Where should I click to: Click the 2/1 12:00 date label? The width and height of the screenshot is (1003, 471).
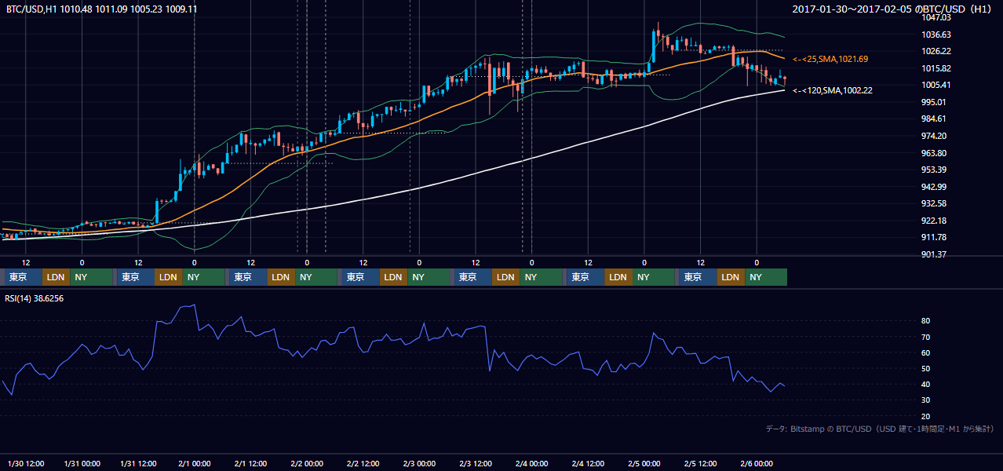(x=250, y=464)
